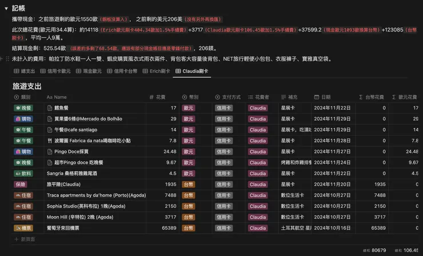Click the Name column header
423x256 pixels.
coord(57,97)
